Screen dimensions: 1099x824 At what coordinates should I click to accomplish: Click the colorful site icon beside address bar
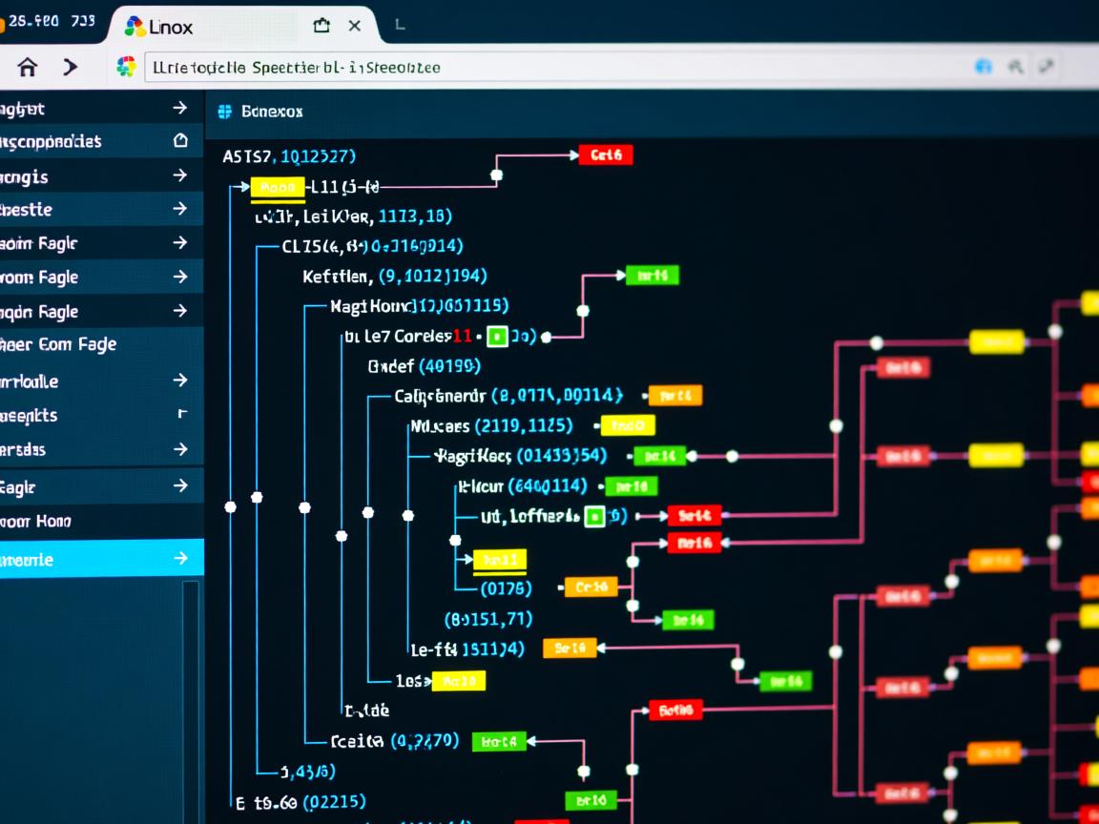(x=126, y=67)
